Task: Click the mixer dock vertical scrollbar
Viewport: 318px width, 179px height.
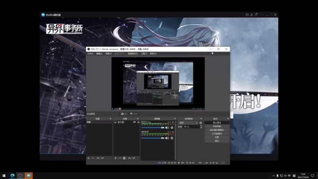Action: pyautogui.click(x=176, y=140)
